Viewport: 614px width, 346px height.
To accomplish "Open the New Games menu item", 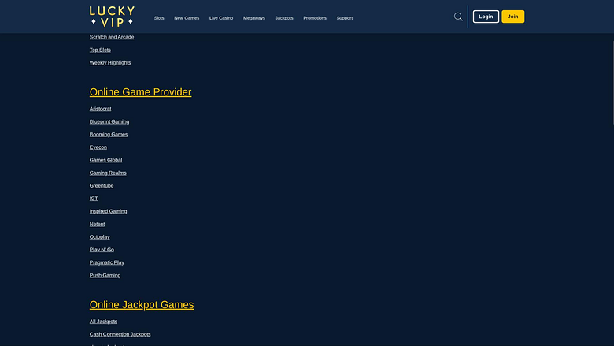I will click(x=187, y=18).
